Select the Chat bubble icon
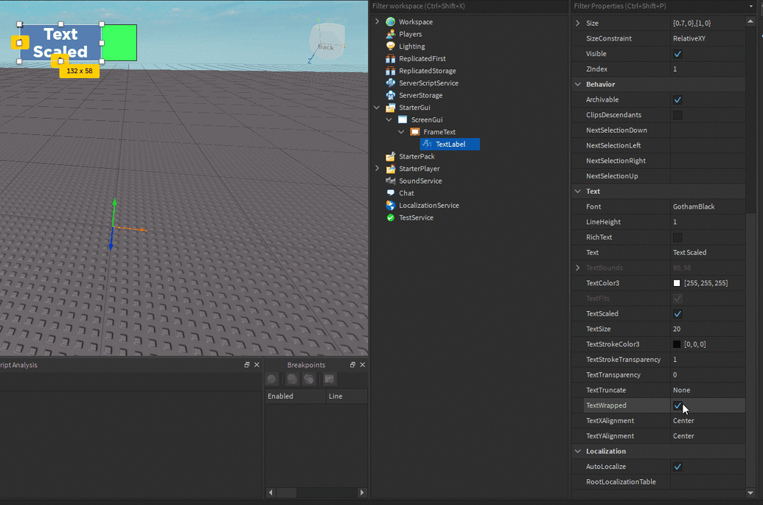763x505 pixels. (x=390, y=193)
